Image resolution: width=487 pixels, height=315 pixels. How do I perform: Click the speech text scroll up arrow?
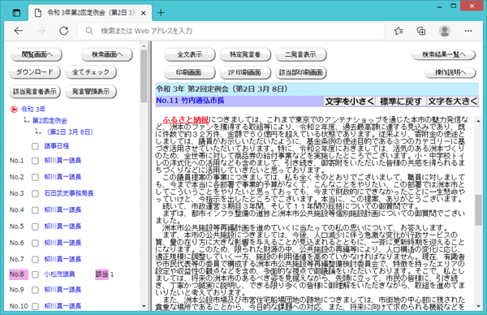point(479,120)
